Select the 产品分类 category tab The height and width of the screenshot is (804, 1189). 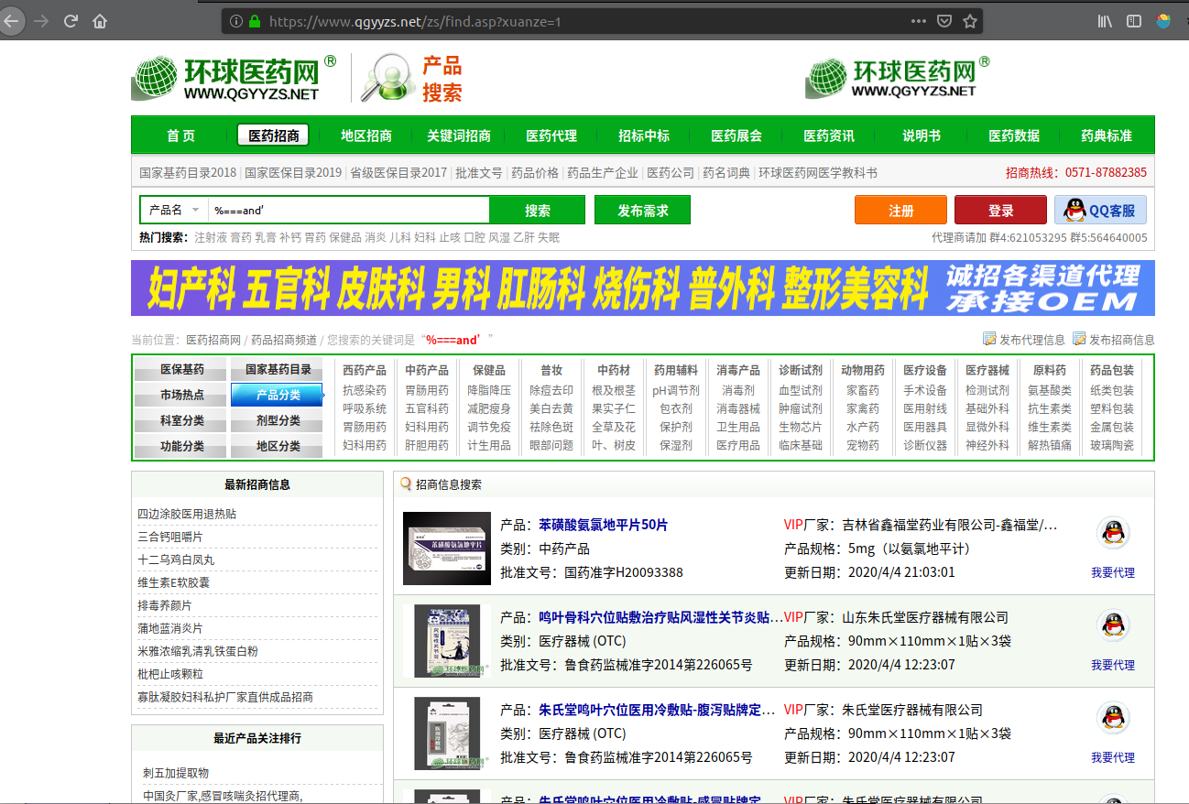pyautogui.click(x=278, y=396)
